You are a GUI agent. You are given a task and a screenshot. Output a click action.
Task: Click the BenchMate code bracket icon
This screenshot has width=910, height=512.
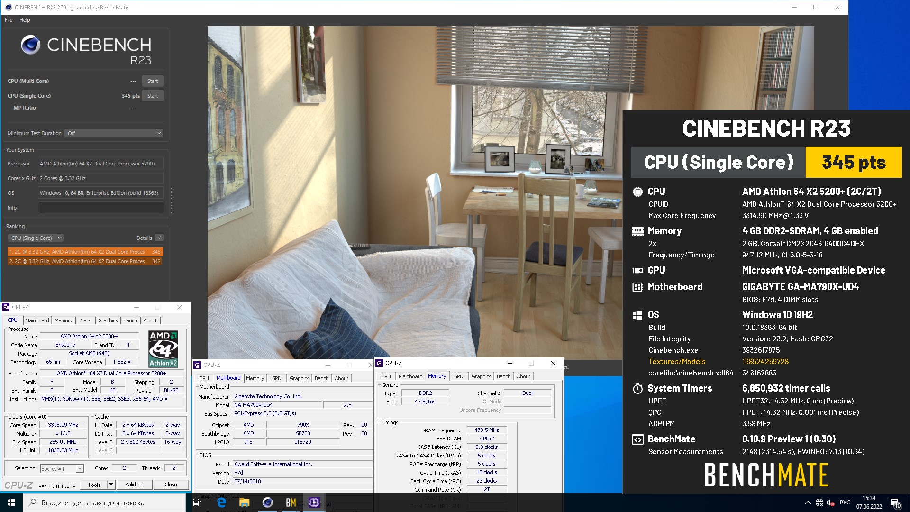(x=637, y=439)
